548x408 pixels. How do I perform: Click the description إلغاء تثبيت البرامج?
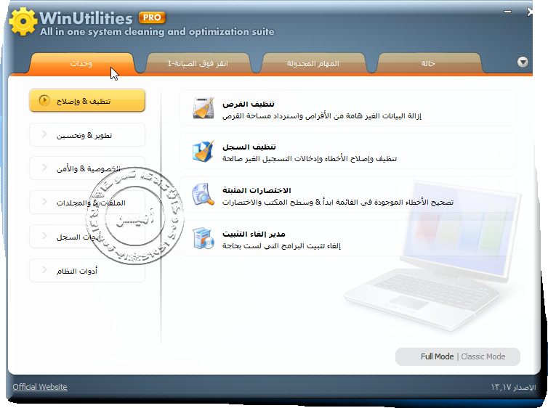[281, 245]
